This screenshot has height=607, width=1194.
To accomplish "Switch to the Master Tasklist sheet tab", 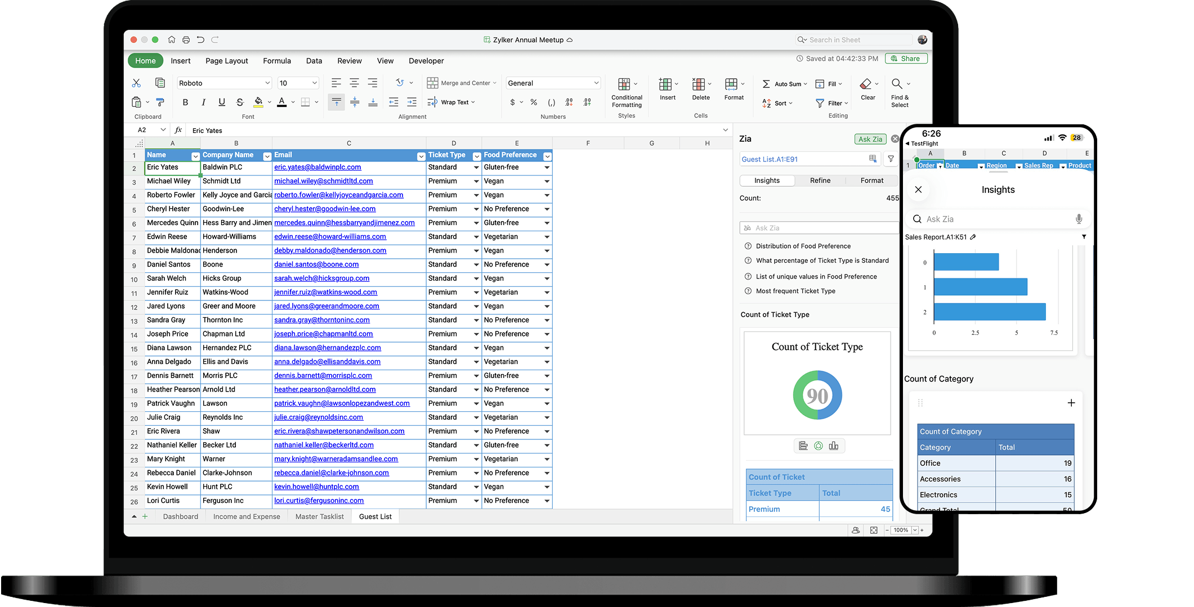I will pos(319,516).
